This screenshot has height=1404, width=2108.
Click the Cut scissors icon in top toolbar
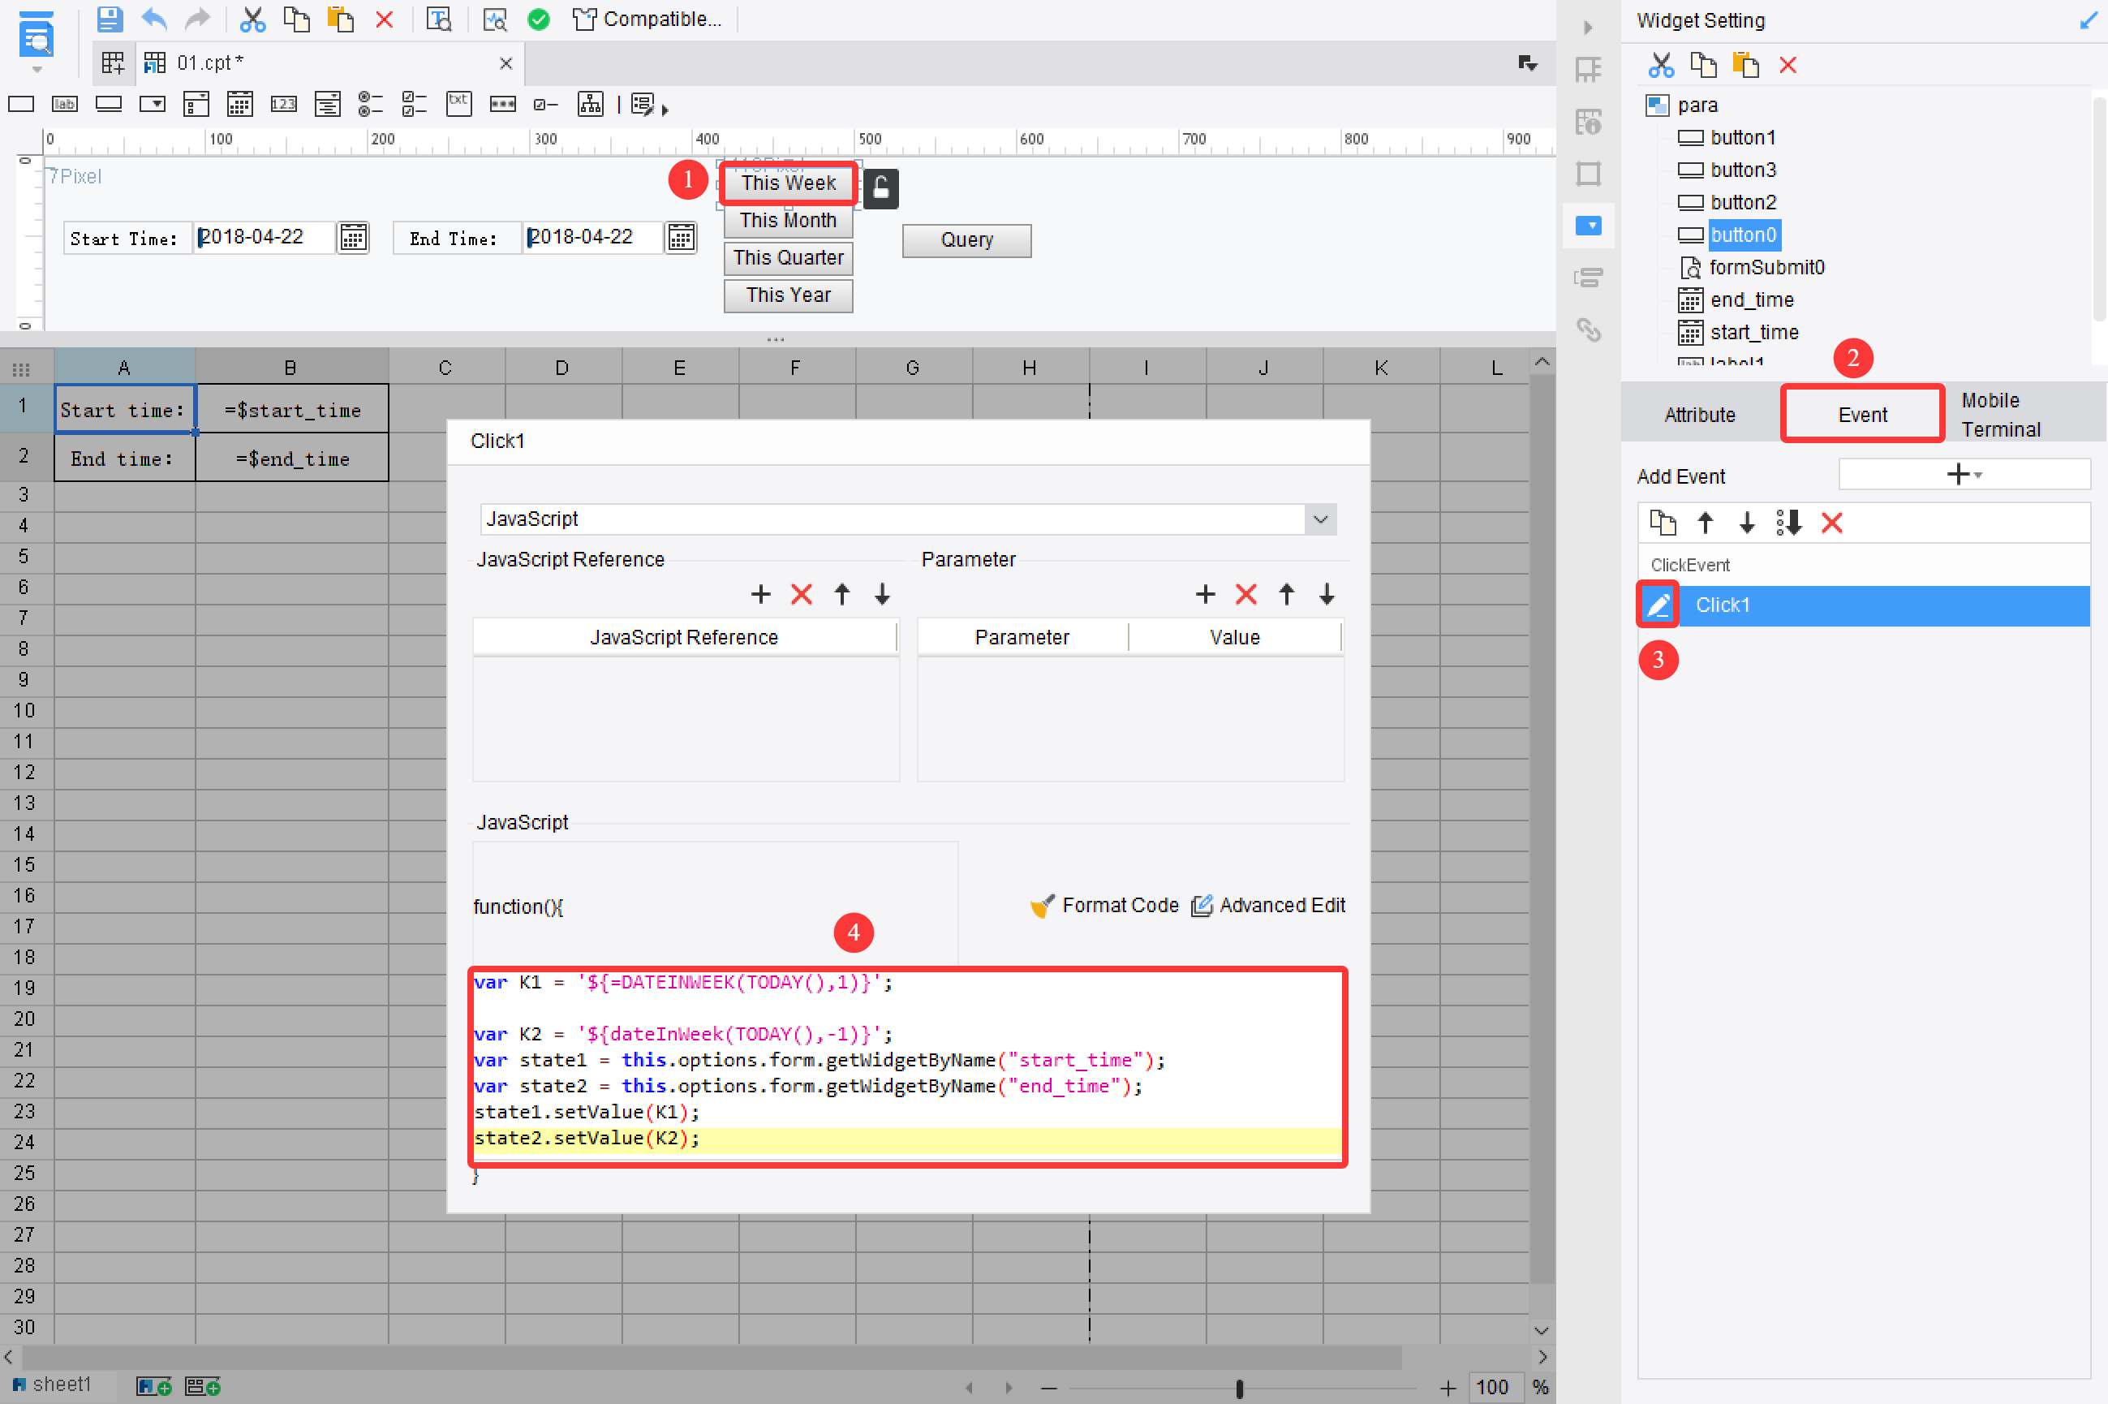coord(253,19)
